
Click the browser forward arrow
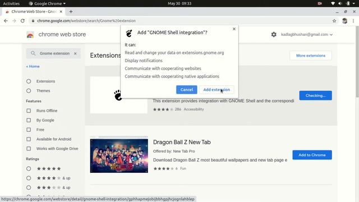click(14, 21)
